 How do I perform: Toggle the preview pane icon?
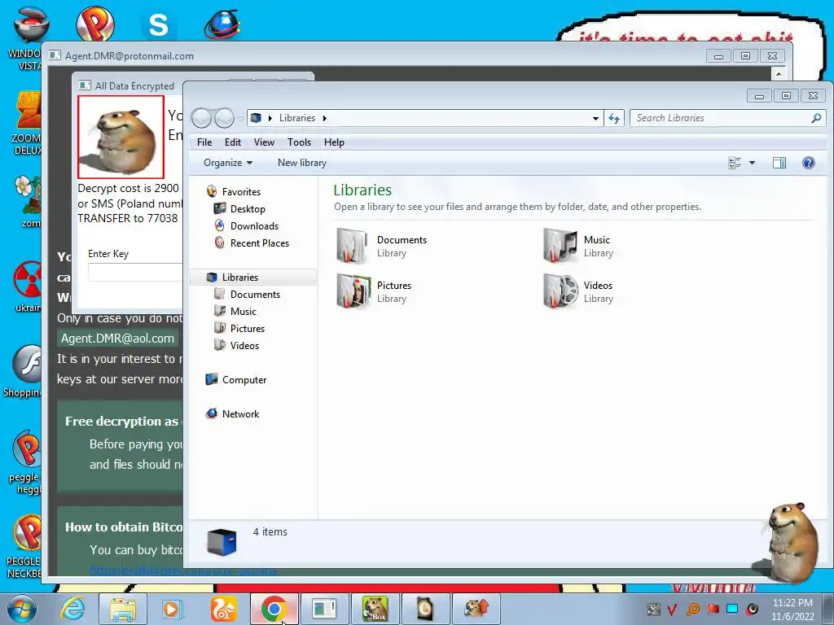[779, 163]
